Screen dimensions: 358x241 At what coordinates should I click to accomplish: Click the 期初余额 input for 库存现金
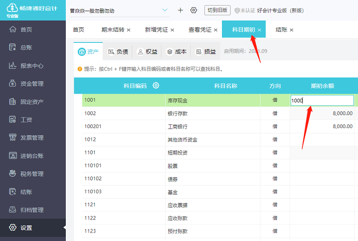[x=322, y=100]
